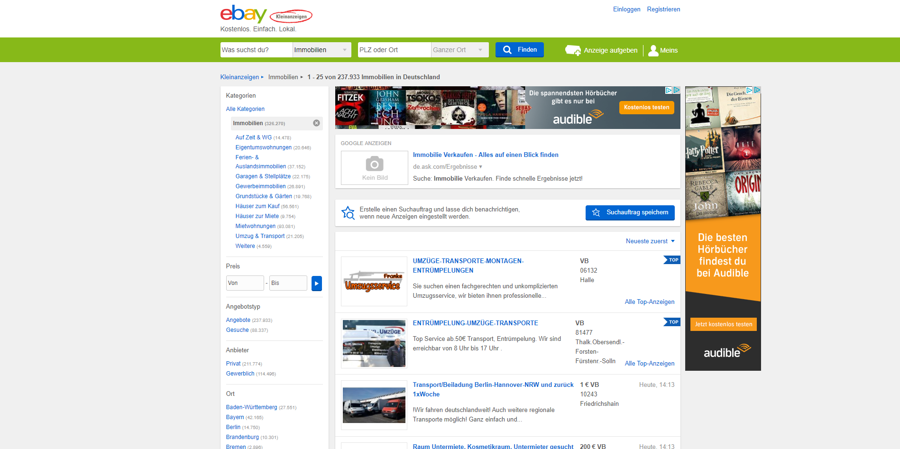Select Häuser zur Miete category
The image size is (900, 449).
(x=257, y=216)
